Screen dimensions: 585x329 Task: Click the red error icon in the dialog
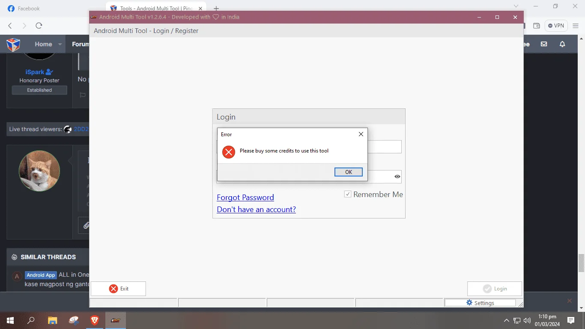click(x=229, y=152)
